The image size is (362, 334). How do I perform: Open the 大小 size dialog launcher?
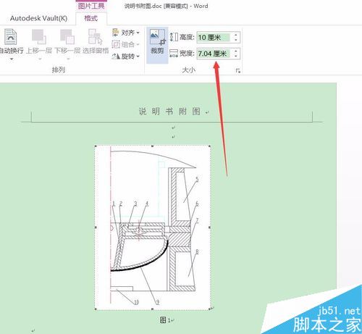238,70
